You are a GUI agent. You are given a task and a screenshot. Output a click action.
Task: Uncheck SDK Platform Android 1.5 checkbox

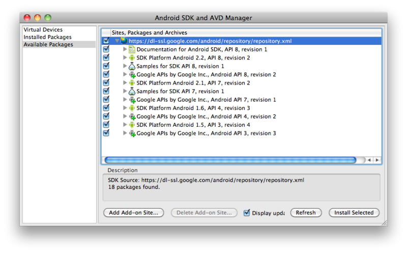106,124
